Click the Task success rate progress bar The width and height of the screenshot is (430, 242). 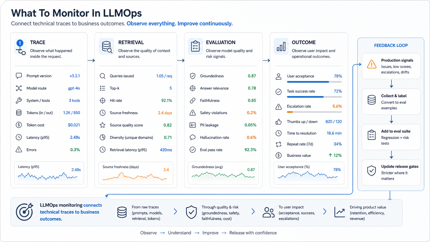click(x=314, y=97)
